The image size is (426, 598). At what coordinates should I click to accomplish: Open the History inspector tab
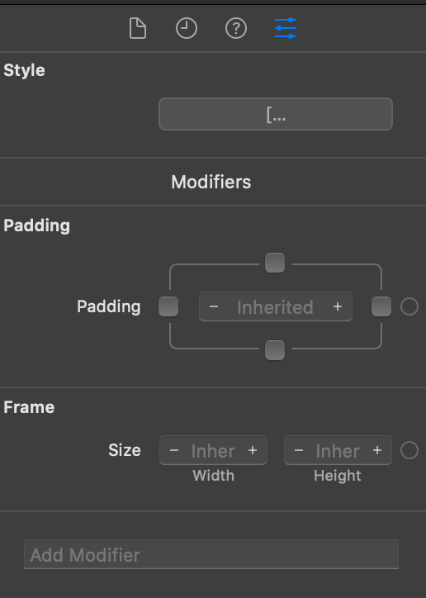coord(187,29)
